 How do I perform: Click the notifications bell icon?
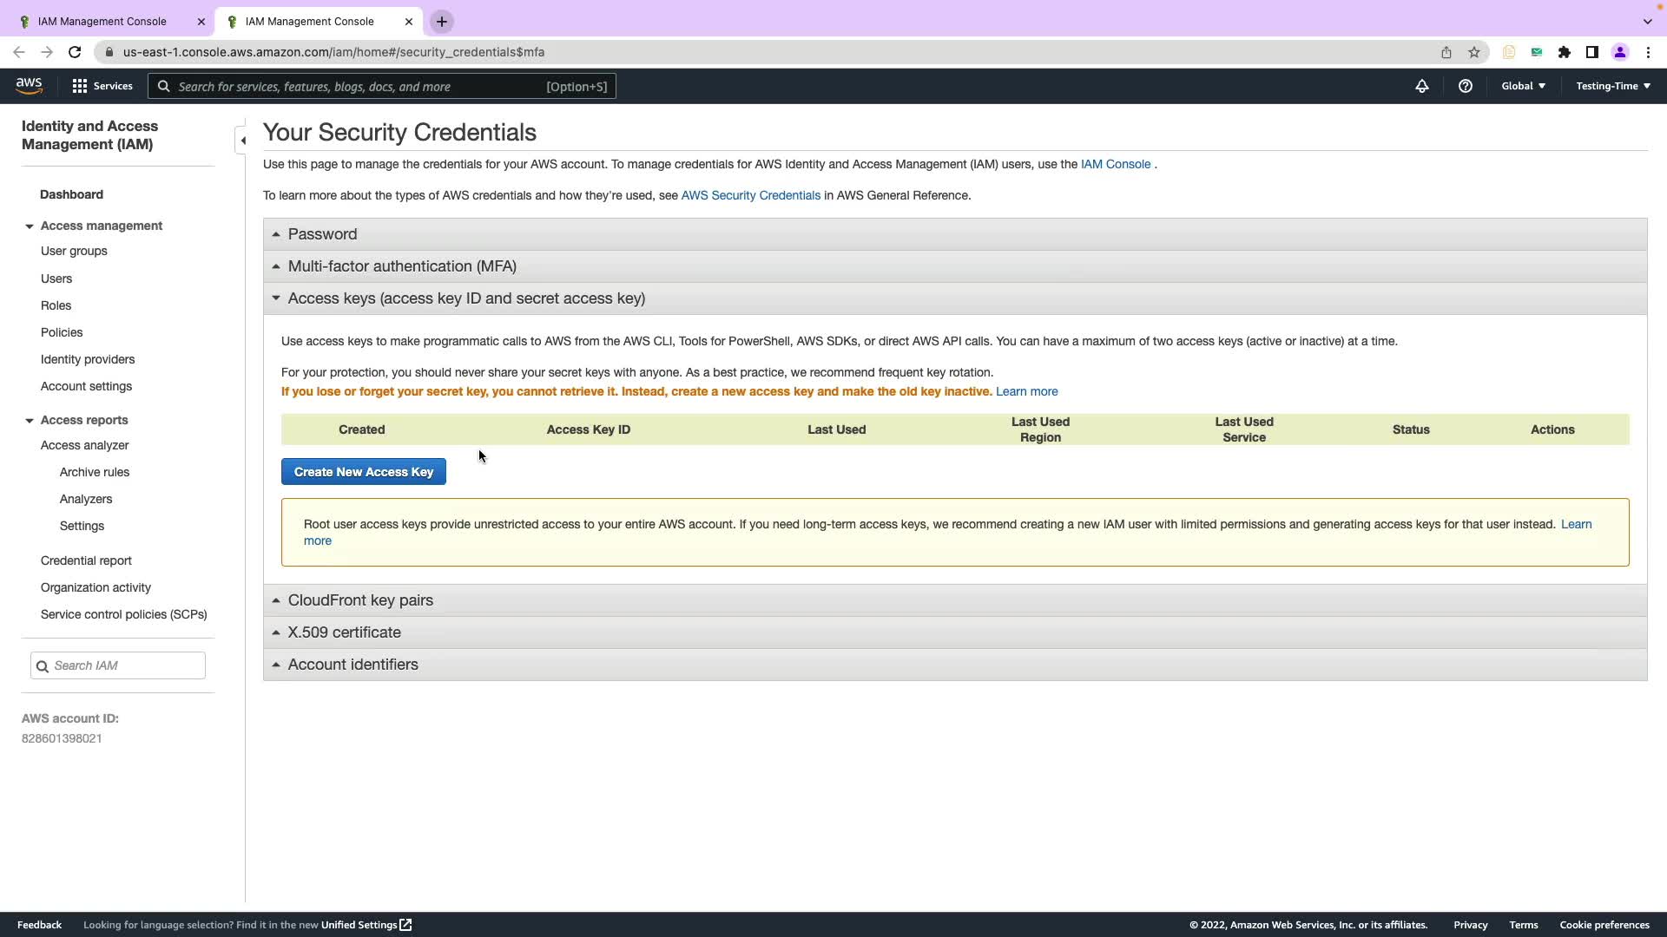(1421, 86)
